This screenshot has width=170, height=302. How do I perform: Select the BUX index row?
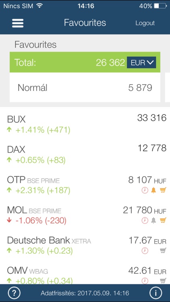point(85,124)
